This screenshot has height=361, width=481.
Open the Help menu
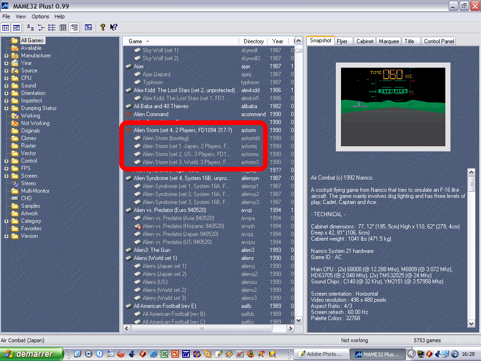click(60, 16)
